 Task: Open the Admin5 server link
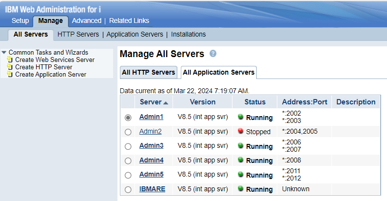point(152,175)
